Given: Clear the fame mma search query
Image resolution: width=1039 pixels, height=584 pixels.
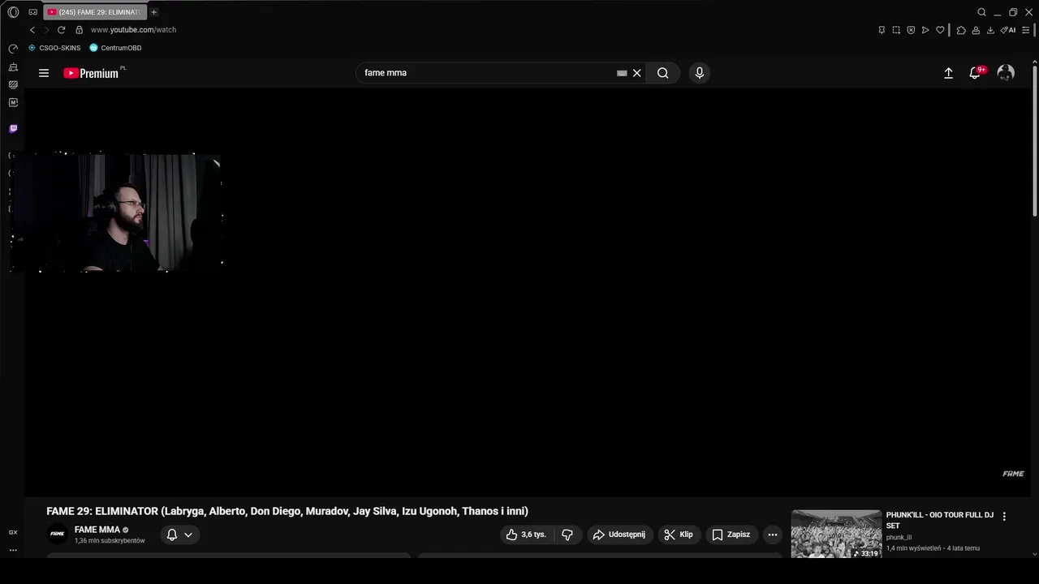Looking at the screenshot, I should click(x=637, y=73).
